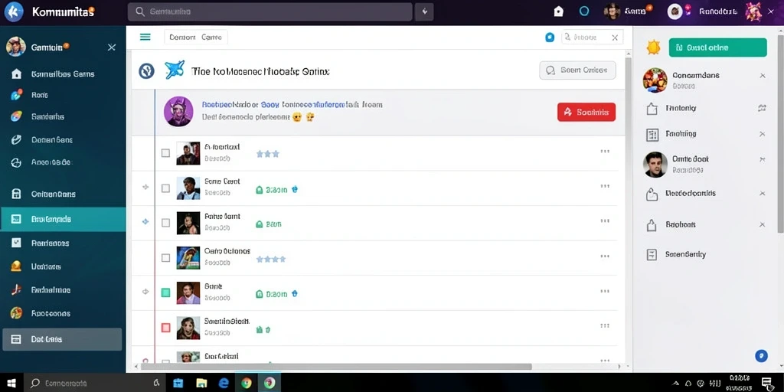Select the Komunitas Gams sidebar item
This screenshot has width=784, height=392.
[63, 74]
